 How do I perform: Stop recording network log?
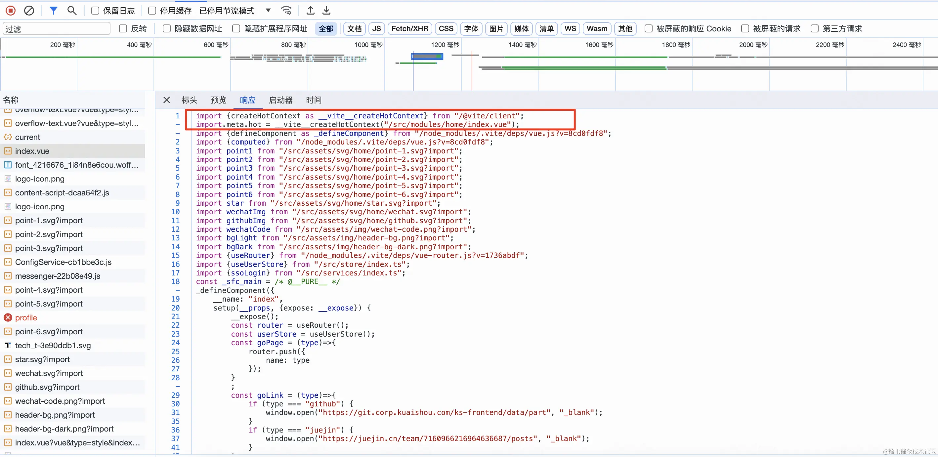(x=11, y=11)
